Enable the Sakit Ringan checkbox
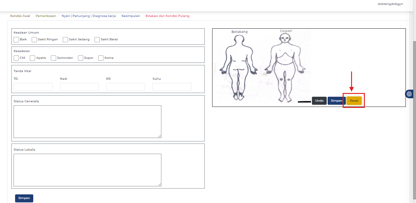416x203 pixels. (x=34, y=39)
